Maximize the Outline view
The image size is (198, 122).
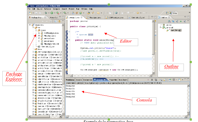[x=188, y=17]
